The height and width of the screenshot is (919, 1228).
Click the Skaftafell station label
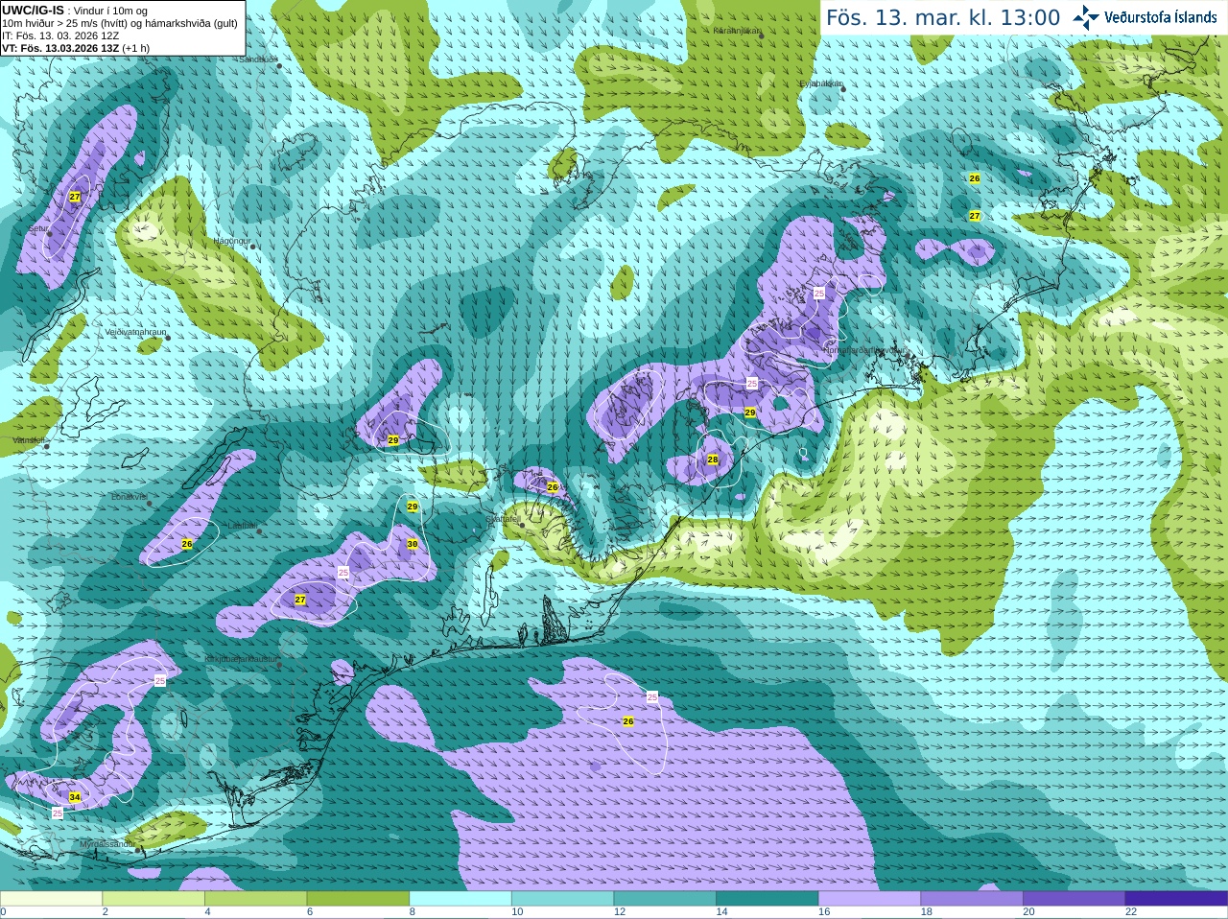(503, 519)
